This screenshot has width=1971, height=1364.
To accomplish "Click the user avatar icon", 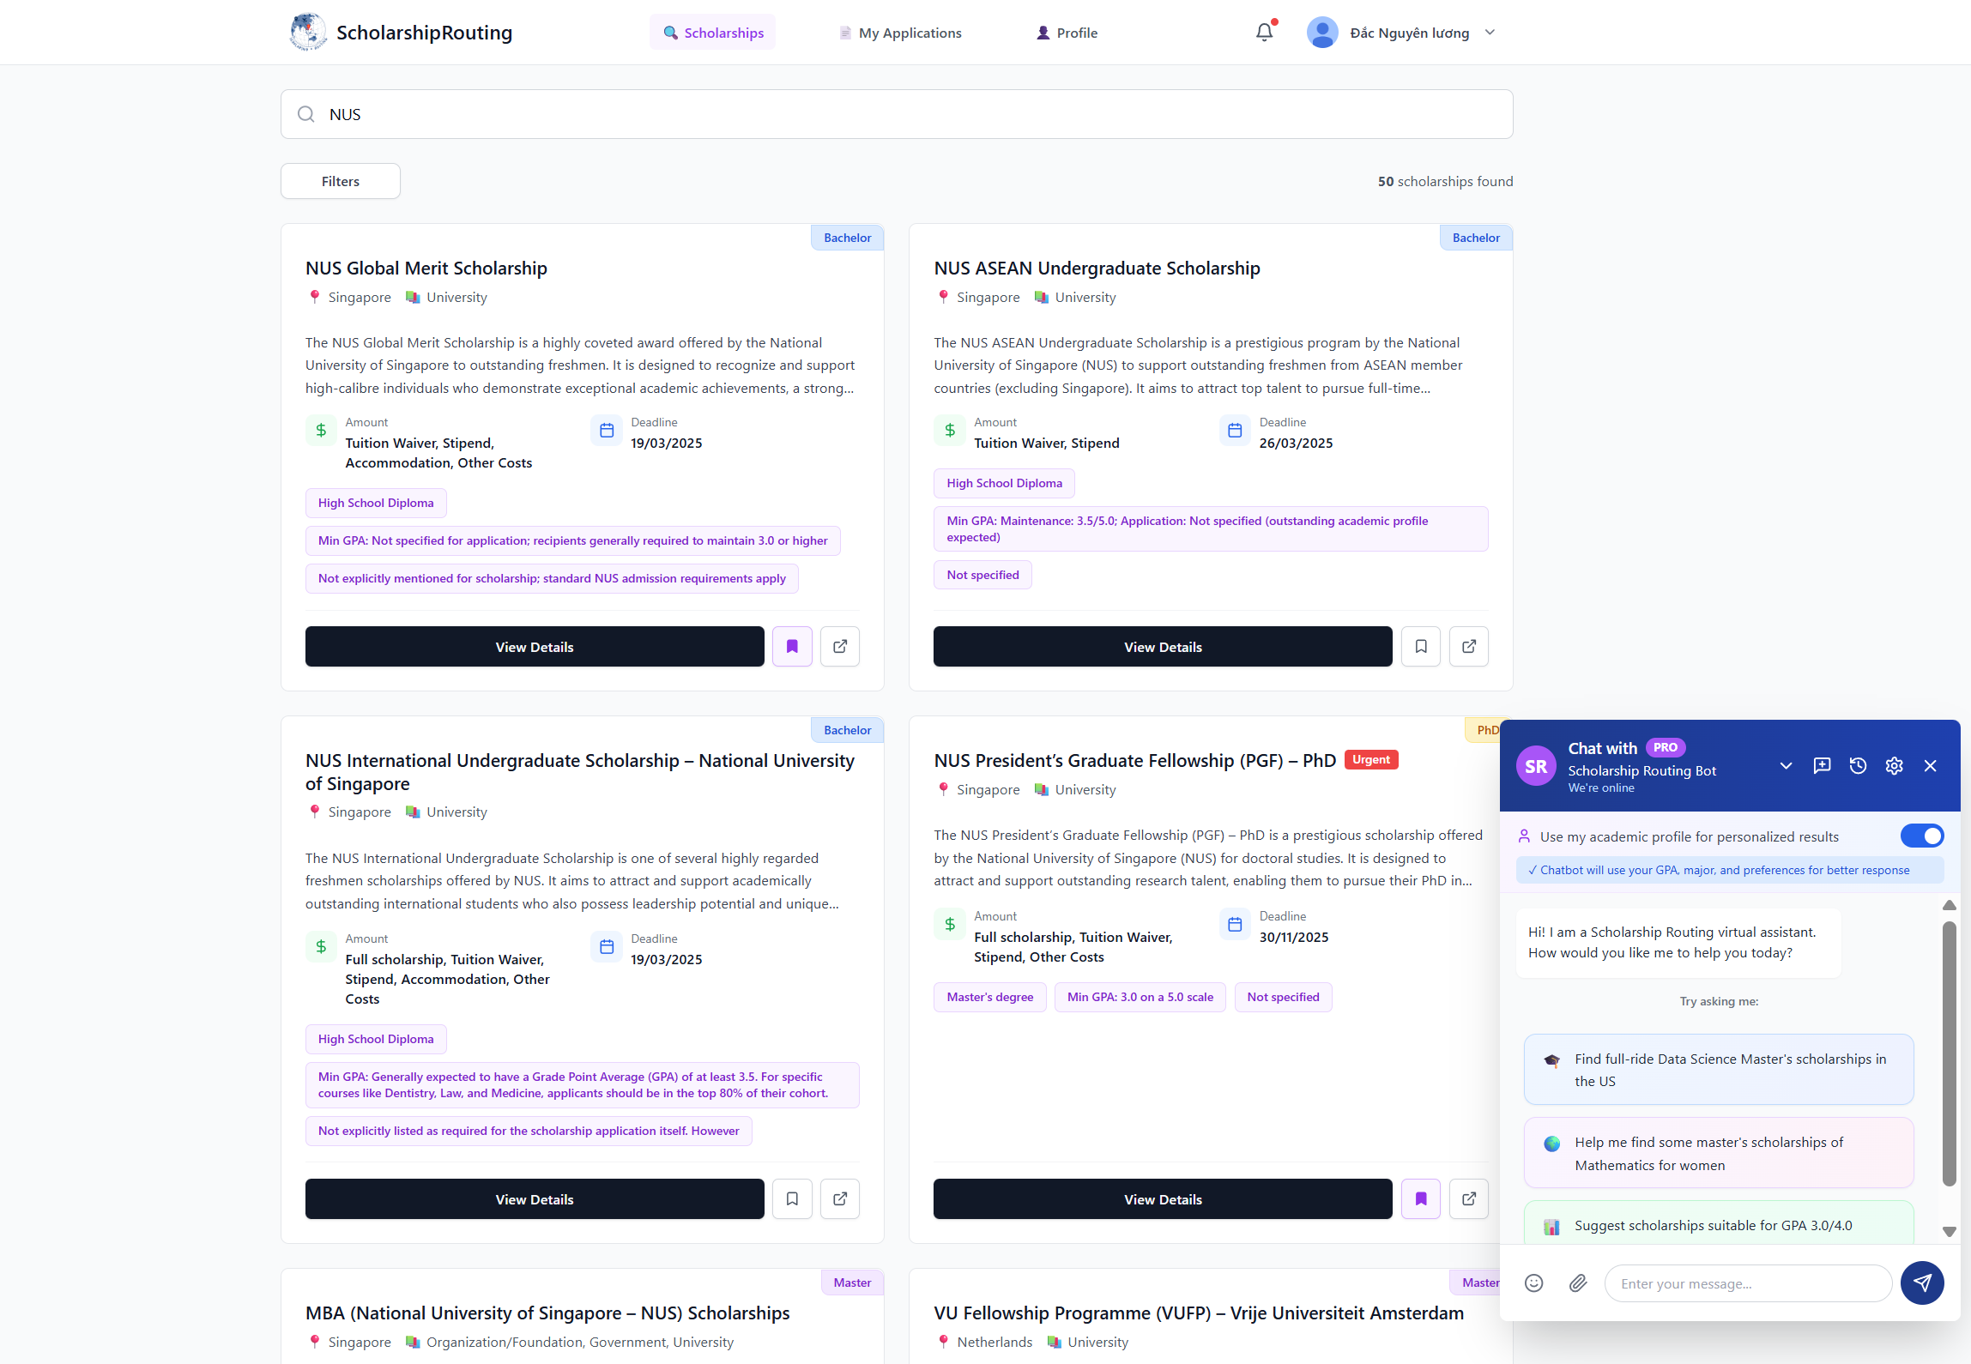I will pyautogui.click(x=1322, y=33).
